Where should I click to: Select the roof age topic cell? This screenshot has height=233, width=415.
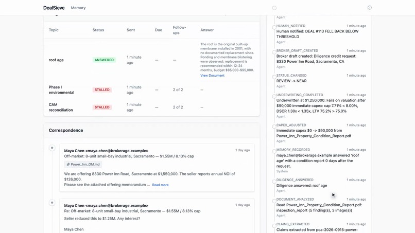click(x=56, y=60)
